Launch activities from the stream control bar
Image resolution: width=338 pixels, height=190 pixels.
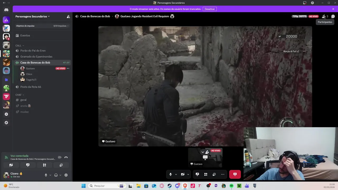(206, 174)
